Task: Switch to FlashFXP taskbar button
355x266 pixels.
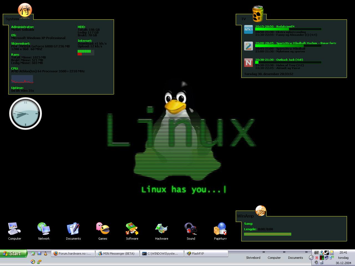Action: [x=206, y=254]
